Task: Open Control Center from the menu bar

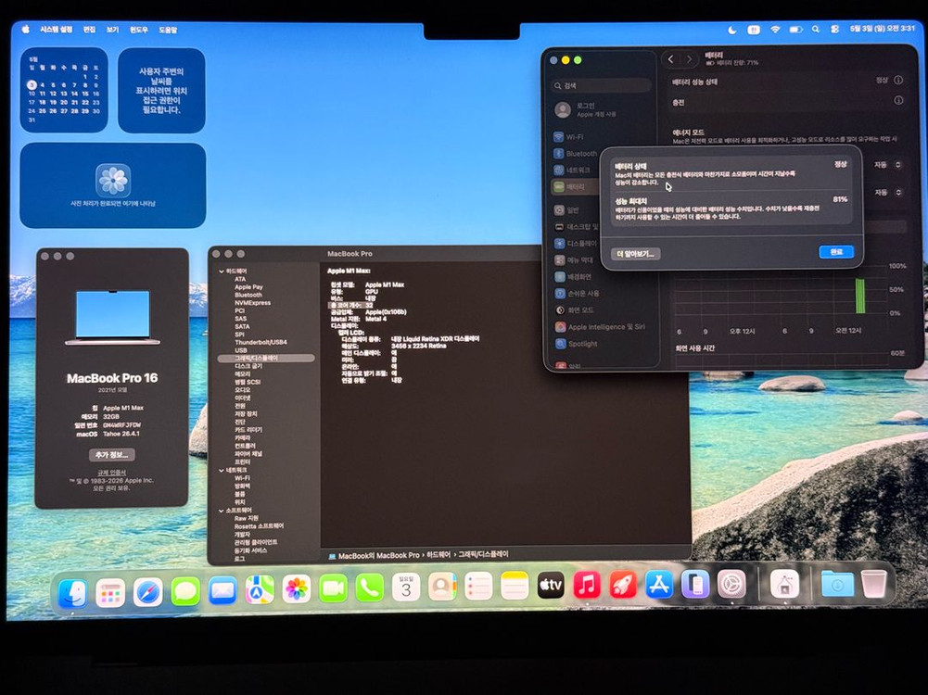Action: pos(834,29)
